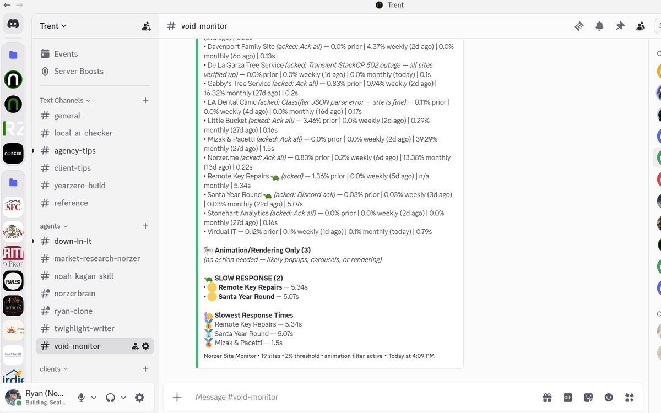Create channel in clients category plus
This screenshot has width=661, height=413.
(145, 369)
